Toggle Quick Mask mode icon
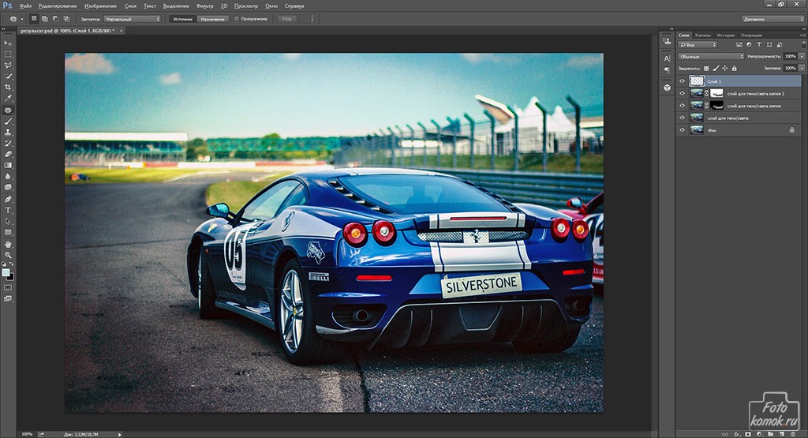 point(8,287)
